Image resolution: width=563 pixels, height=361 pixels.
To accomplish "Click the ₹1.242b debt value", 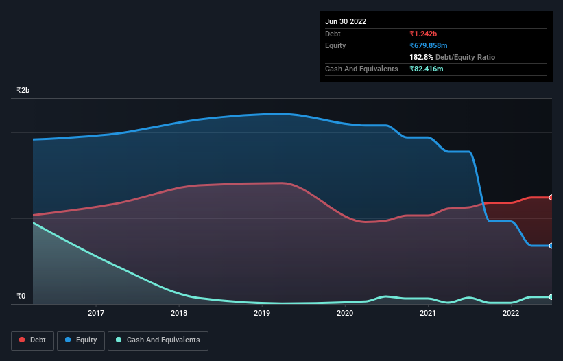I will tap(423, 34).
